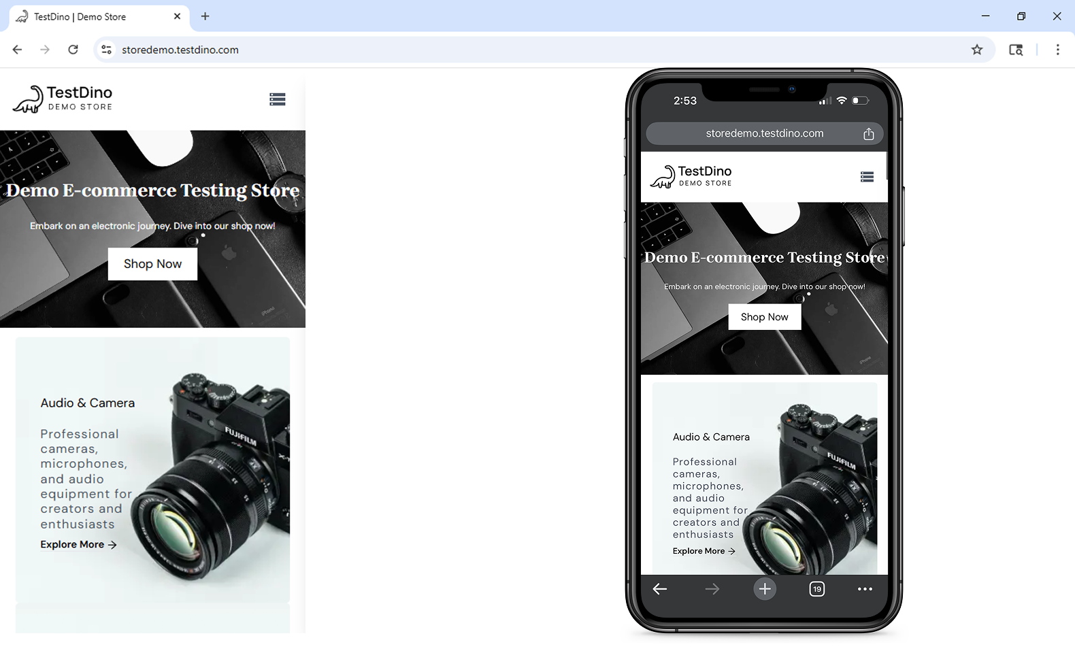Click Shop Now button on desktop hero
Viewport: 1075px width, 653px height.
(x=152, y=264)
